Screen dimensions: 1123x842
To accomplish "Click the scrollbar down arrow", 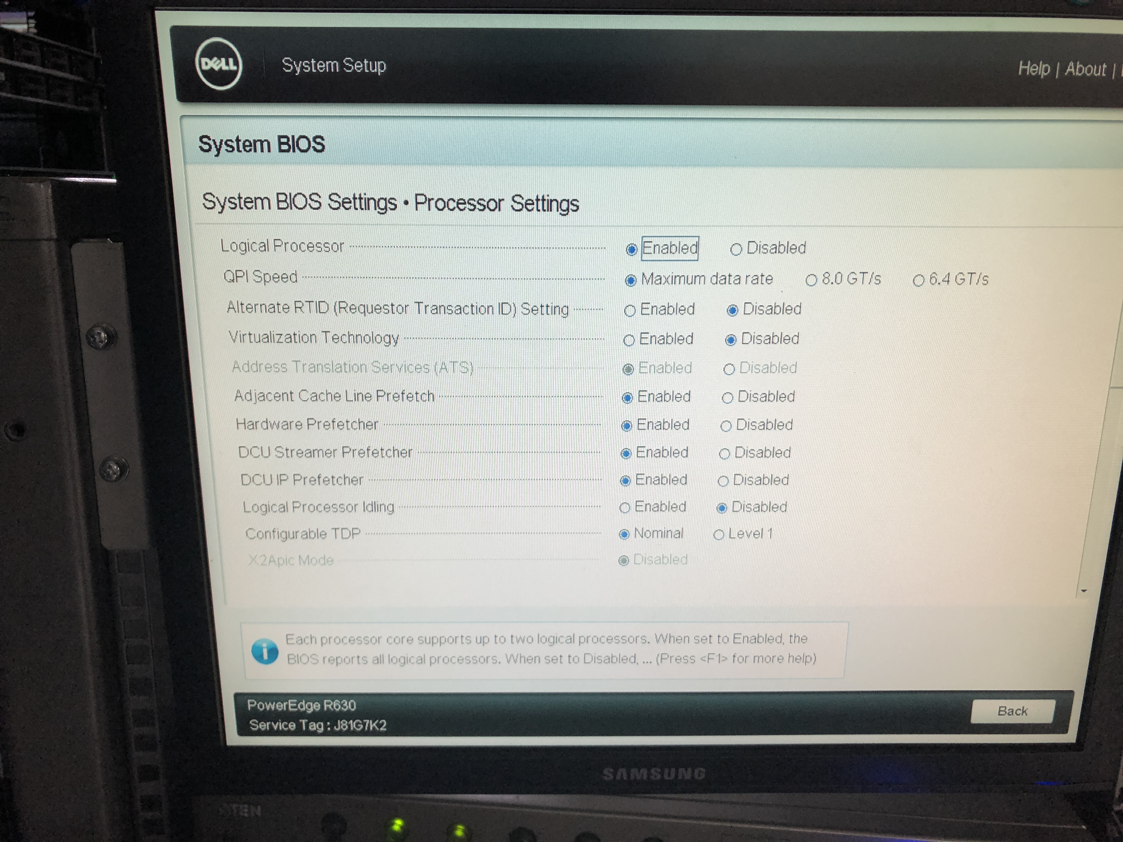I will tap(1083, 591).
